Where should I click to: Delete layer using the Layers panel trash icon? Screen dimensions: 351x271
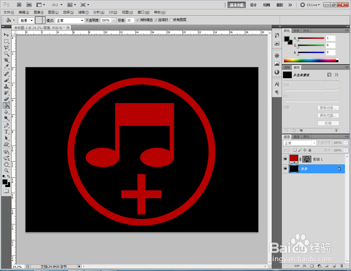click(341, 266)
